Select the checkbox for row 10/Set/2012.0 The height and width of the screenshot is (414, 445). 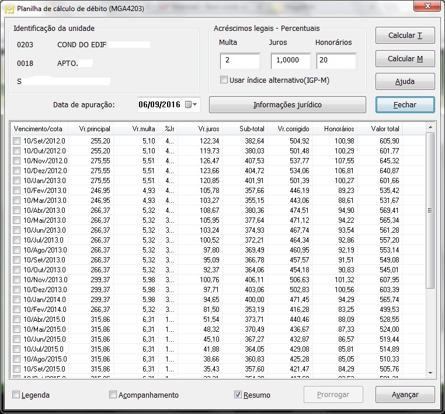click(x=17, y=141)
